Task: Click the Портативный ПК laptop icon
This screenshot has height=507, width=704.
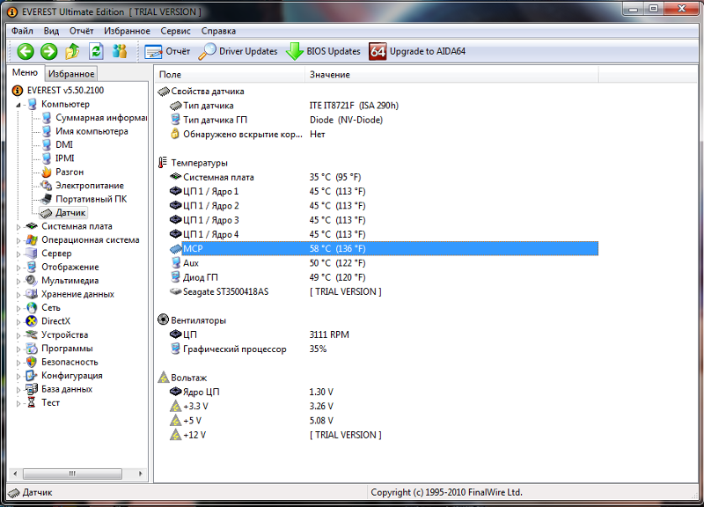Action: pos(47,199)
